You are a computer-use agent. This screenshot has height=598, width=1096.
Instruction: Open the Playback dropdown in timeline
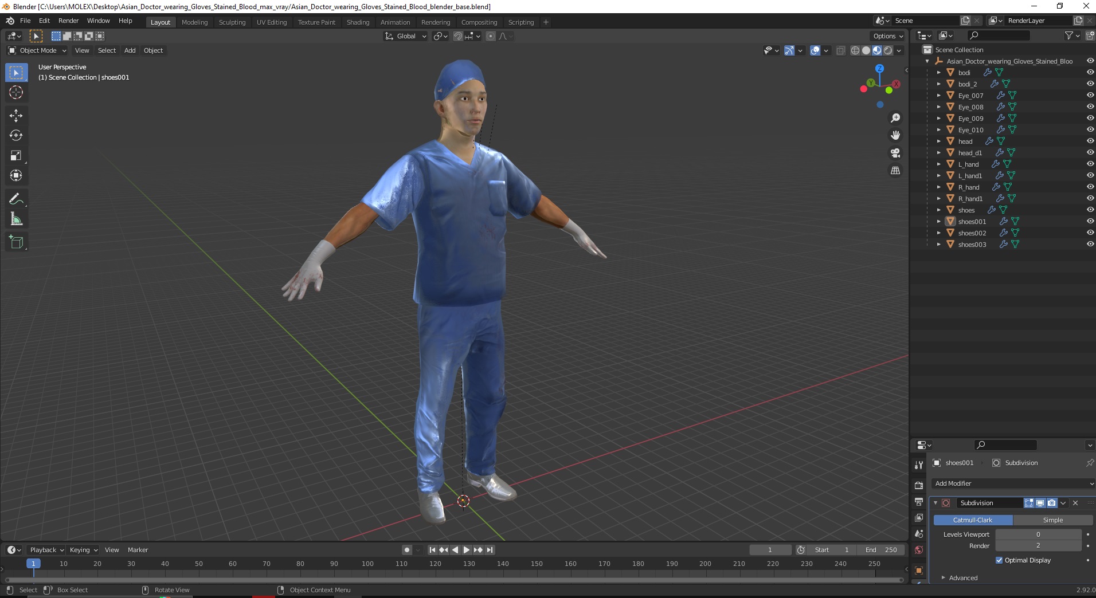(46, 550)
